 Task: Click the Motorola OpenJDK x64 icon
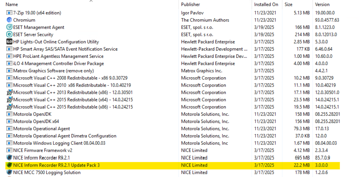(x=9, y=122)
